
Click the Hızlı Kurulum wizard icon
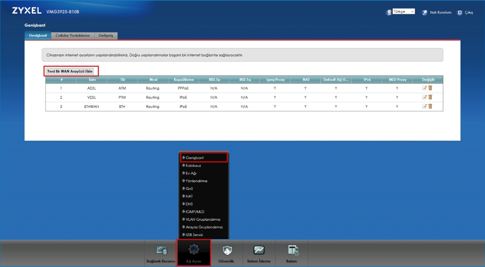(x=425, y=12)
